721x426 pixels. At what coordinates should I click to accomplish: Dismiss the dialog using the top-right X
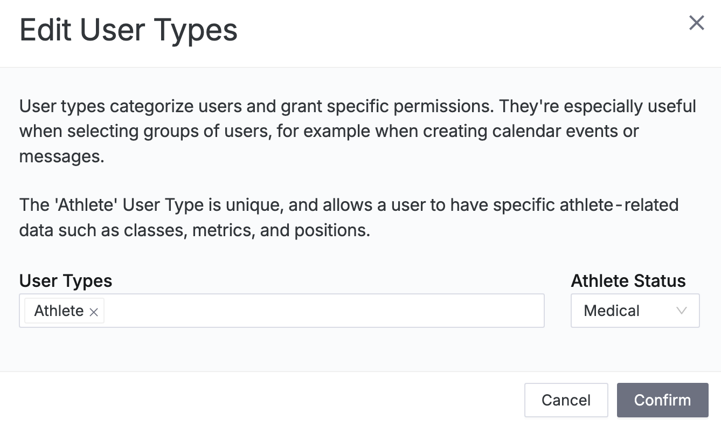[697, 23]
